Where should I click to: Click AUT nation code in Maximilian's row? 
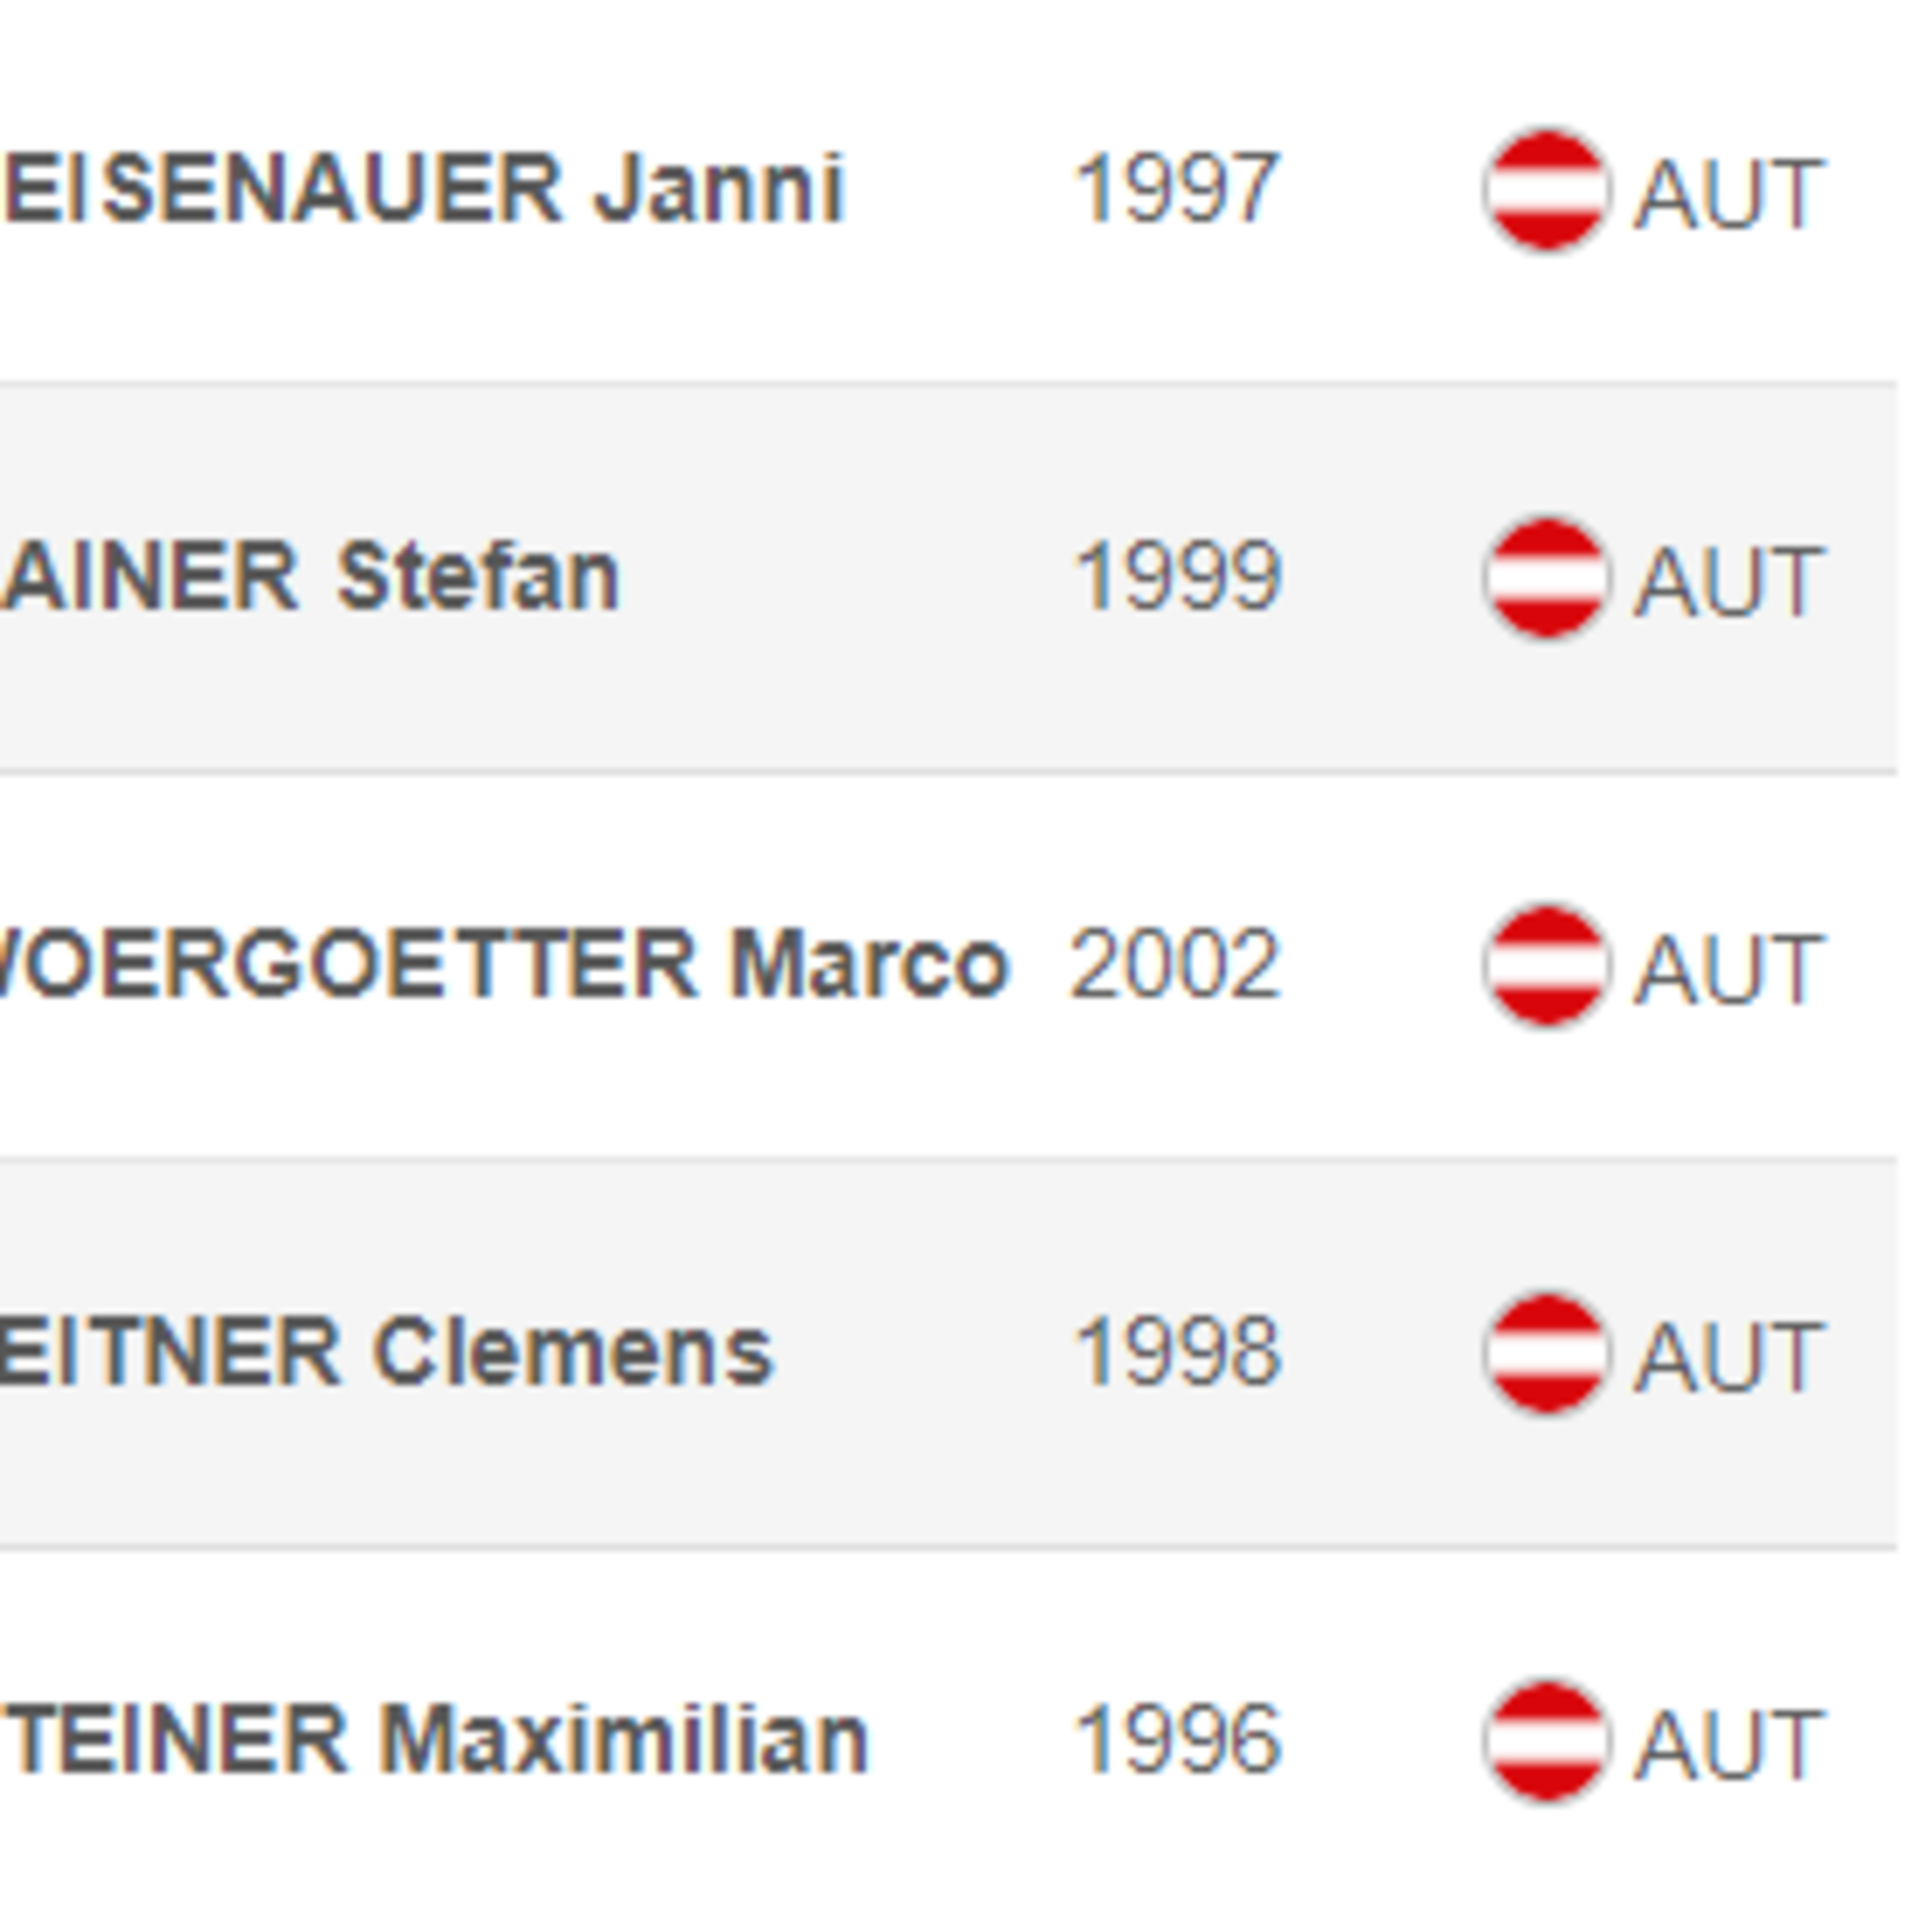pyautogui.click(x=1729, y=1745)
